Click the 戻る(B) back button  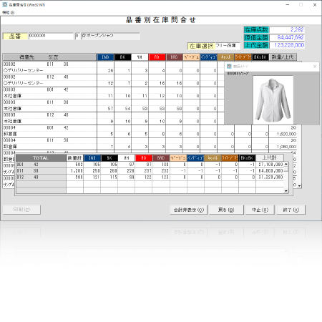226,210
